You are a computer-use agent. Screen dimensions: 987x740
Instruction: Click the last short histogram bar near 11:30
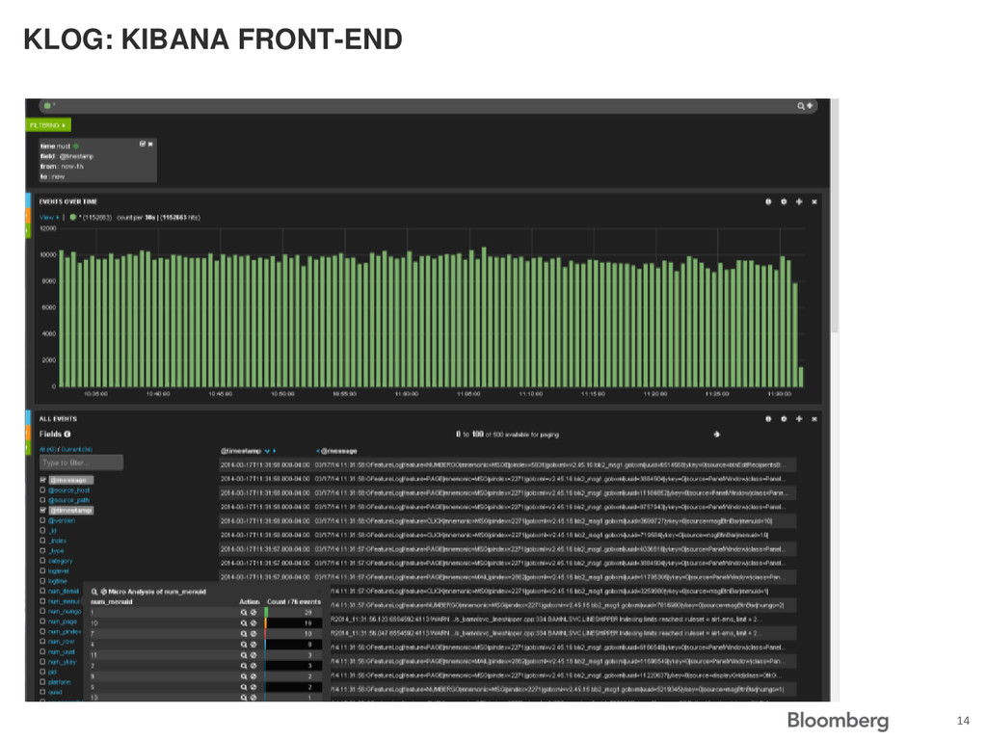pos(801,377)
